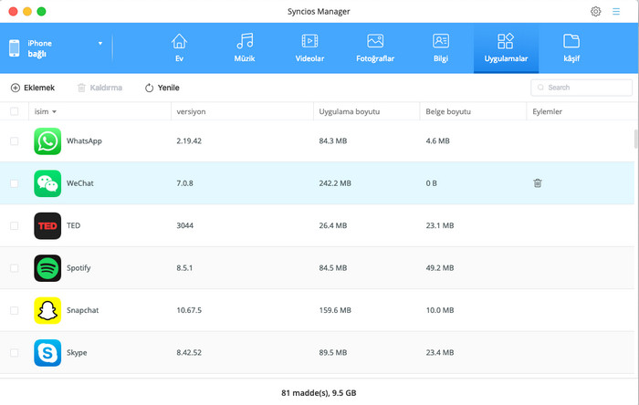
Task: Click the Yenile refresh button
Action: 162,88
